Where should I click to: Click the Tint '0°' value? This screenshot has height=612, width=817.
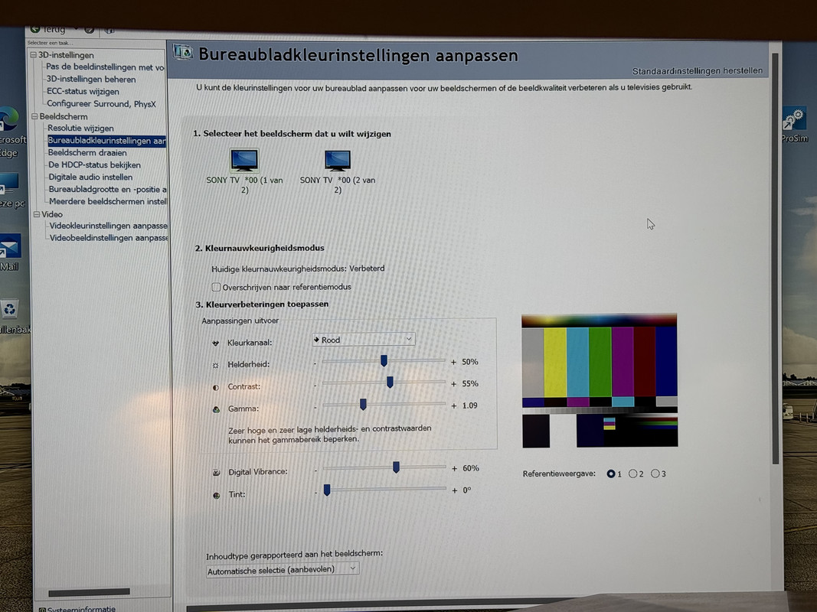(467, 490)
